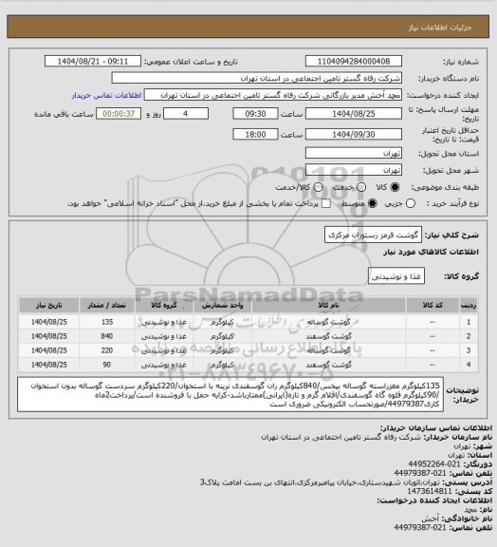Select the خدمت radio button
This screenshot has width=497, height=547.
tap(361, 187)
